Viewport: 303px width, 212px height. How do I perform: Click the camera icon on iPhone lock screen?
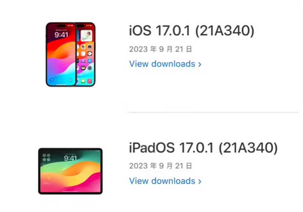tap(71, 80)
